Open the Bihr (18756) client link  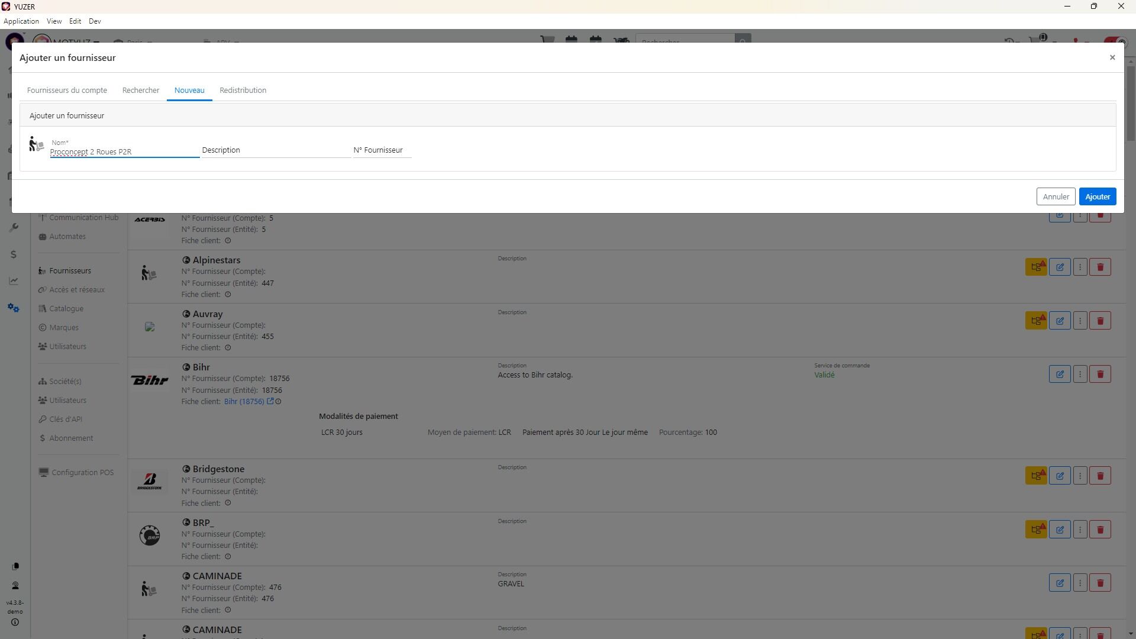pyautogui.click(x=244, y=402)
